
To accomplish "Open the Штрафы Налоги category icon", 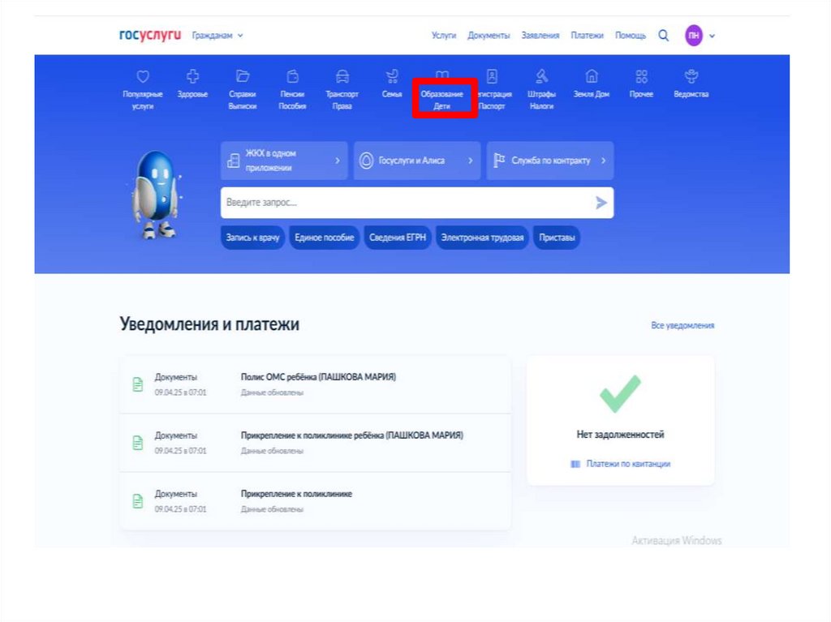I will point(541,77).
